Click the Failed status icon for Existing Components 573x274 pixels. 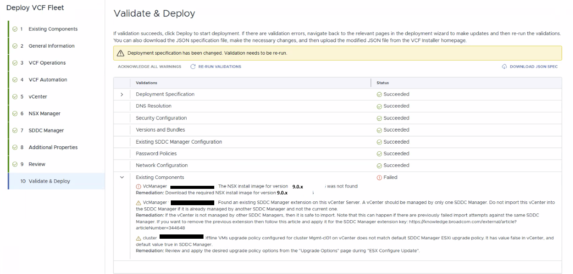tap(379, 177)
